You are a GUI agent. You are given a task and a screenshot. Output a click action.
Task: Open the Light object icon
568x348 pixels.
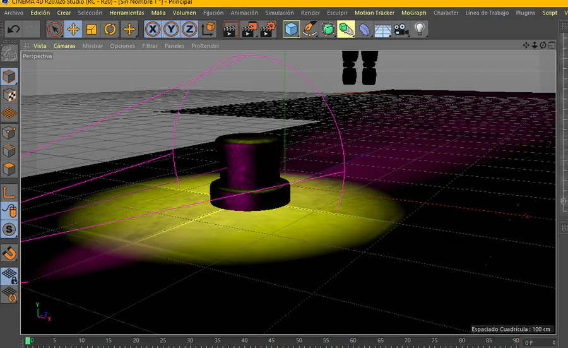click(419, 29)
